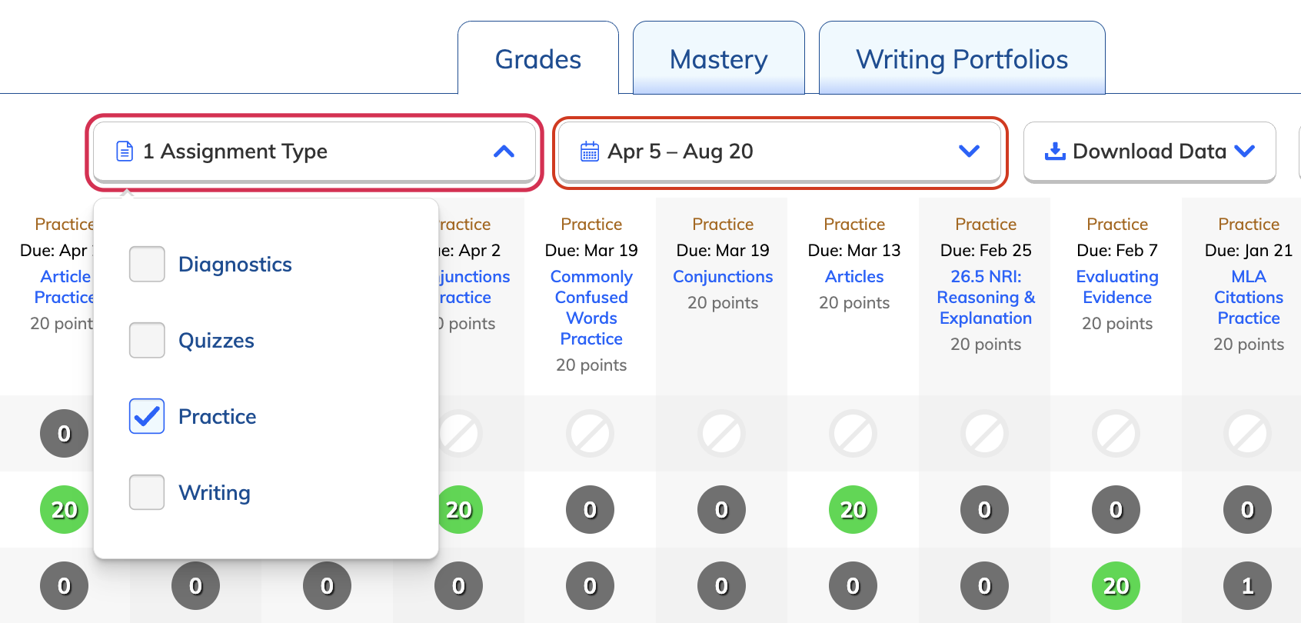1301x623 pixels.
Task: Click the download icon on Download Data
Action: (x=1055, y=151)
